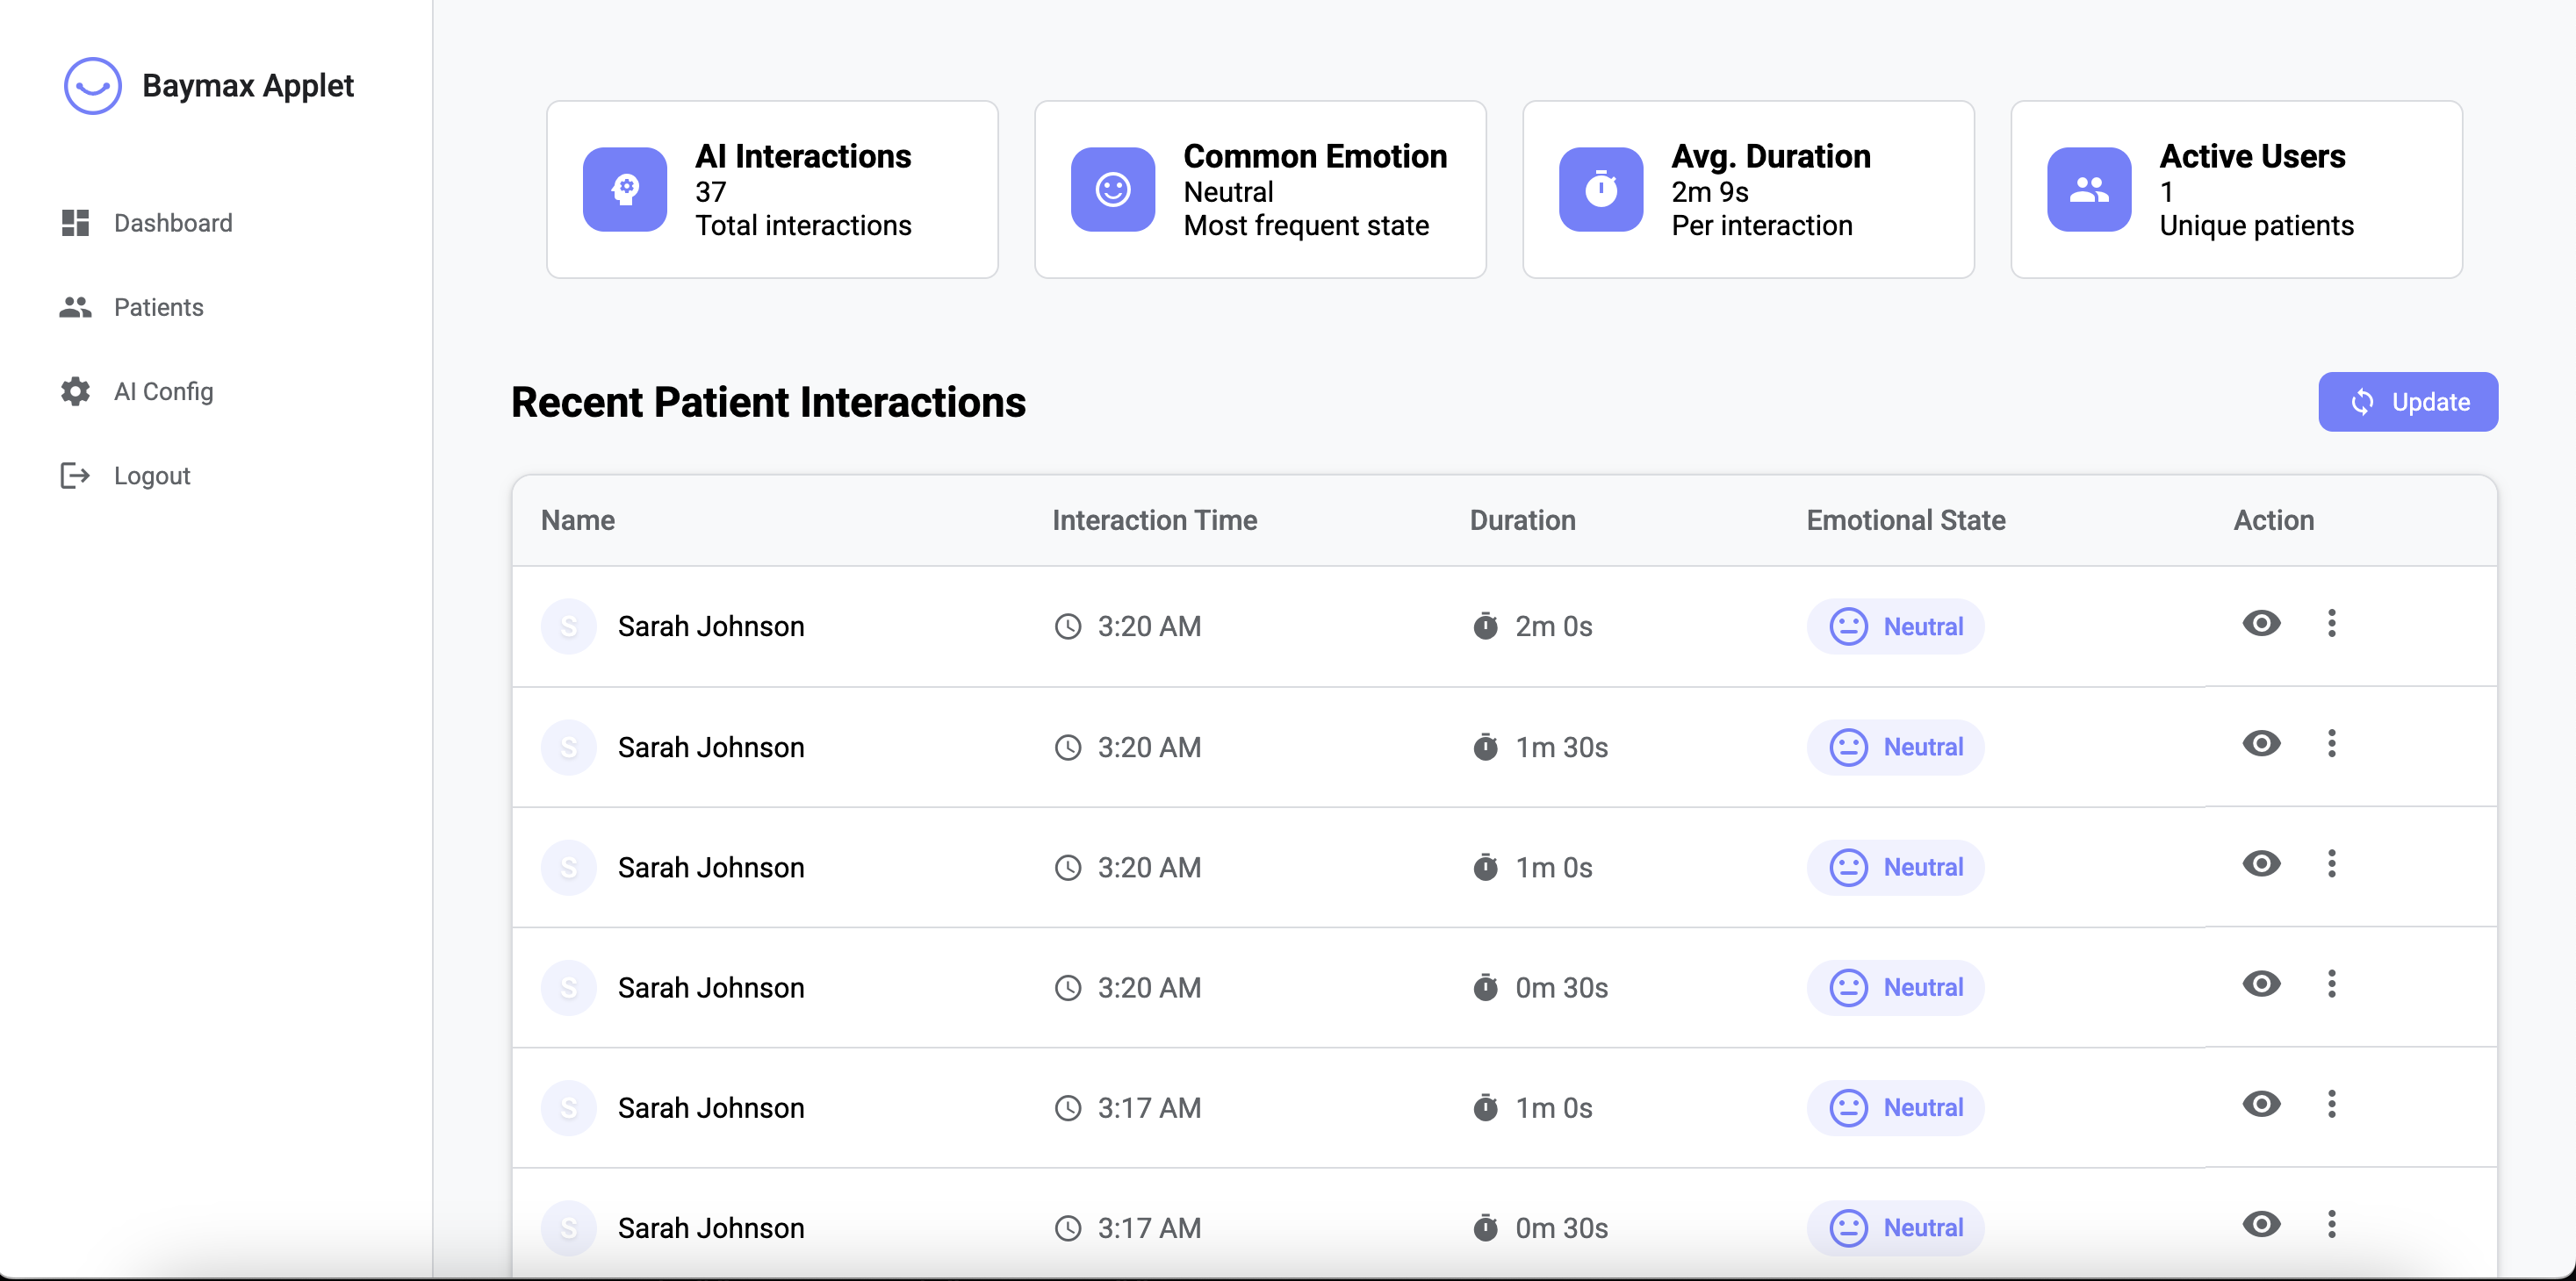Screen dimensions: 2576x1281
Task: View the 3:20 AM 0m 30s interaction
Action: pos(2260,984)
